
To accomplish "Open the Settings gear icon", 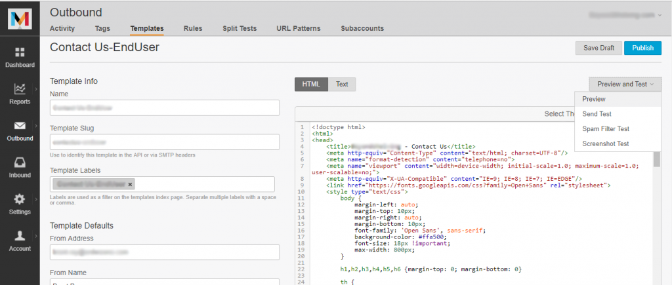I will (20, 199).
